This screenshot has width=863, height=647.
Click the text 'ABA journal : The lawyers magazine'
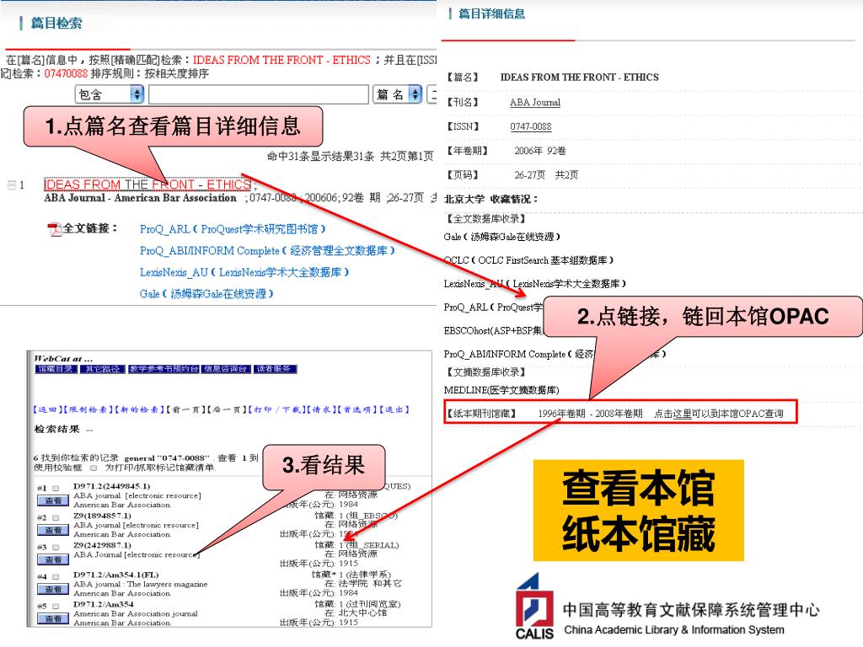[141, 585]
